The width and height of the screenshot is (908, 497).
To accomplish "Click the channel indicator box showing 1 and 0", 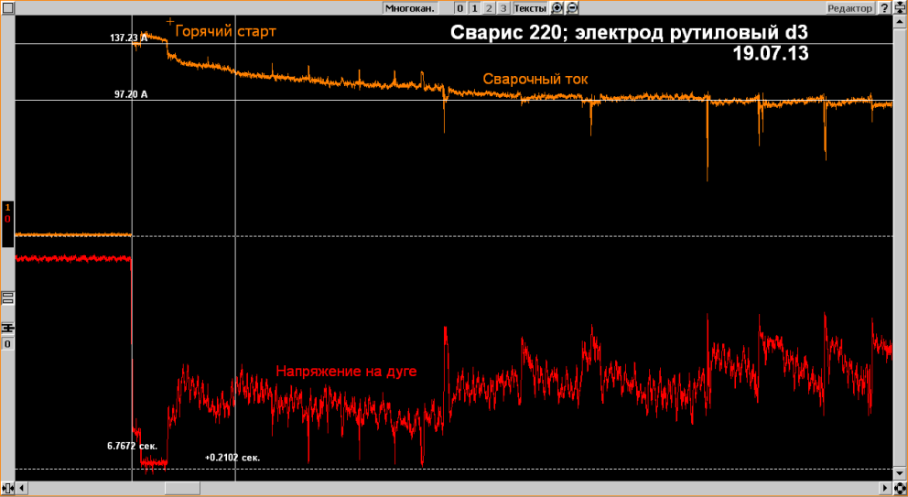I will tap(7, 224).
